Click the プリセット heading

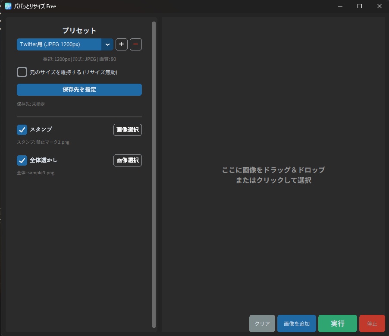pyautogui.click(x=79, y=31)
